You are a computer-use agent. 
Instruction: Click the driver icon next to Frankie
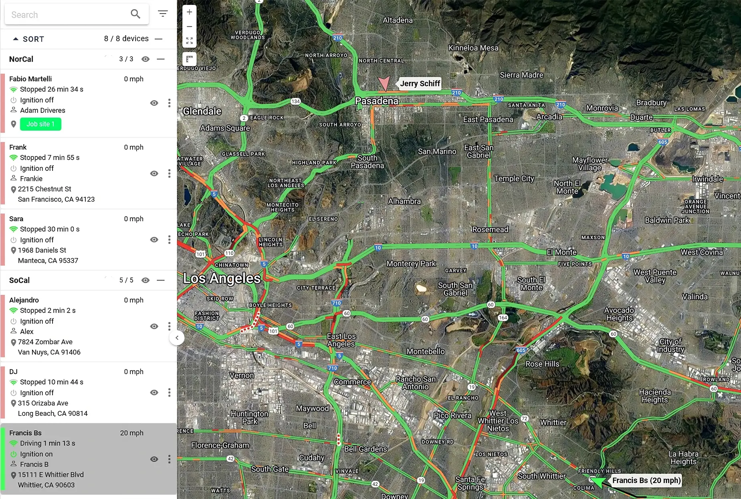click(13, 178)
